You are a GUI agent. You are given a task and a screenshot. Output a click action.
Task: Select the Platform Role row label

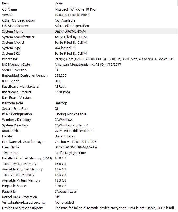click(x=12, y=103)
